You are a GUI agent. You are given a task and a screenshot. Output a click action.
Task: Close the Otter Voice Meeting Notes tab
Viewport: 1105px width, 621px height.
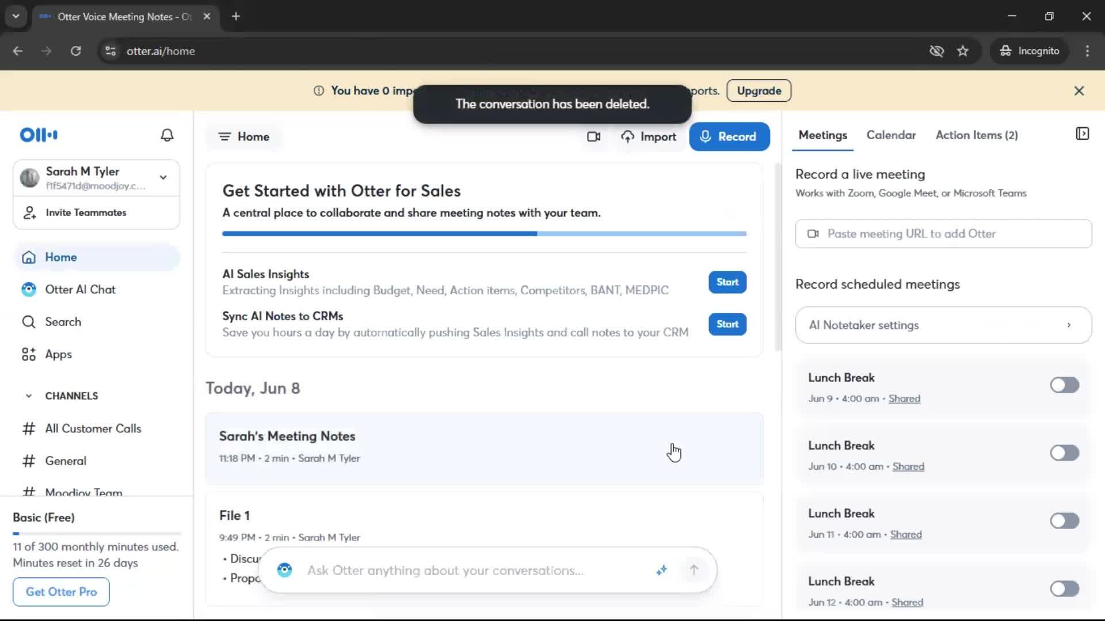(207, 17)
